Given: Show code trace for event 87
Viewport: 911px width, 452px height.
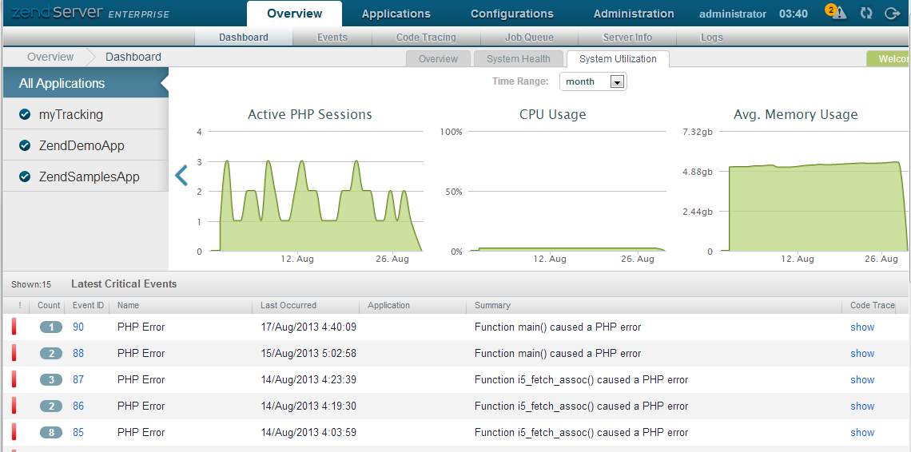Looking at the screenshot, I should 862,379.
